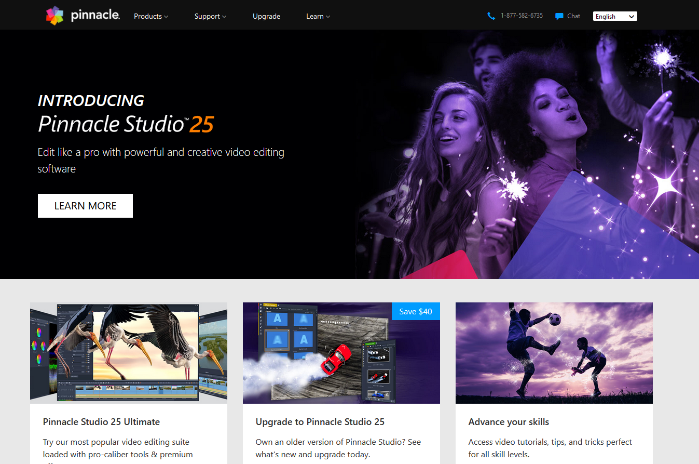Expand the Support chevron arrow
Viewport: 699px width, 464px height.
(x=224, y=17)
